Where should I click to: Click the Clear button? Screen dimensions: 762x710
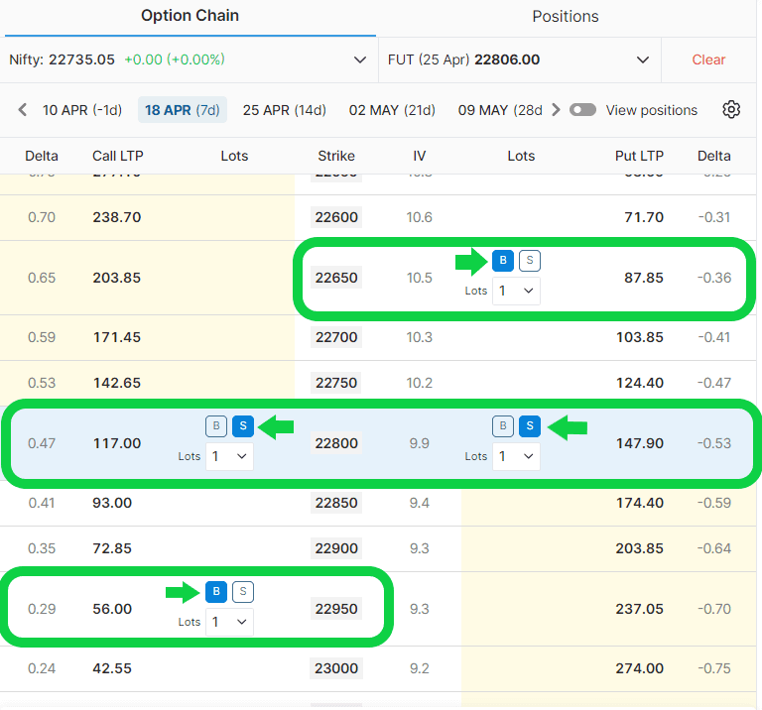click(708, 59)
